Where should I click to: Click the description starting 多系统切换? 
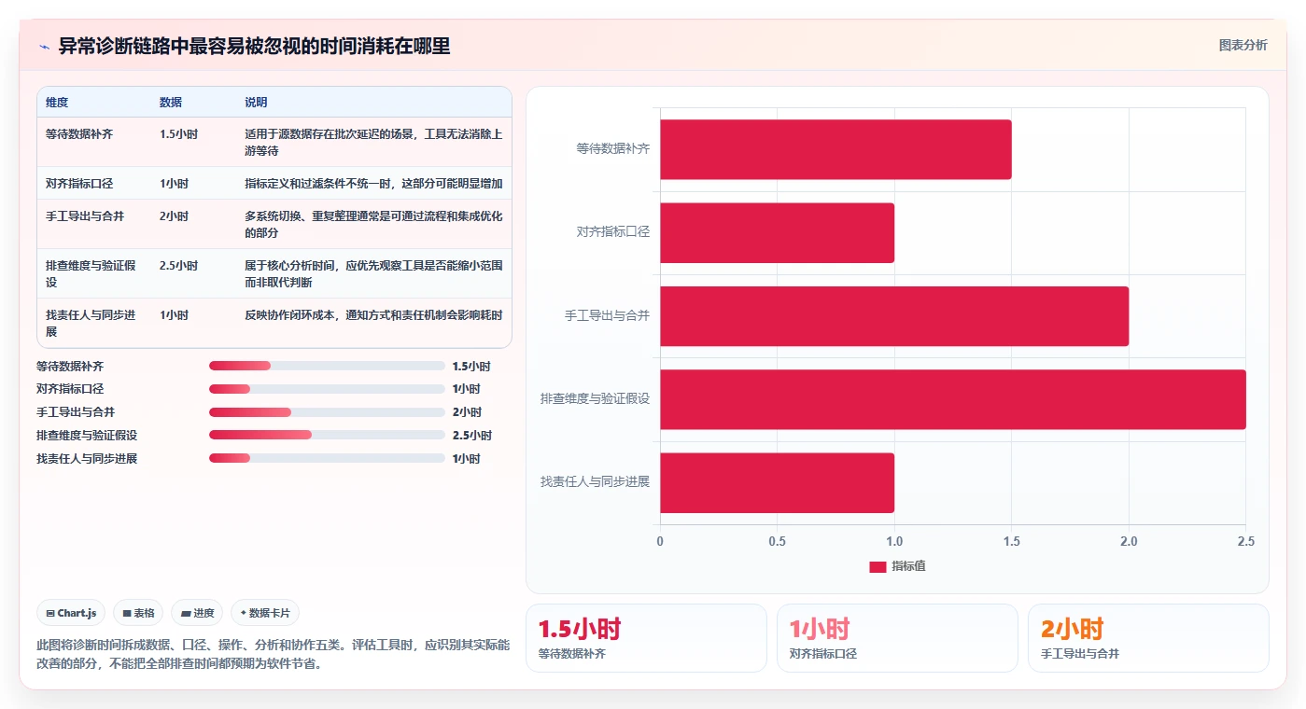pyautogui.click(x=373, y=224)
